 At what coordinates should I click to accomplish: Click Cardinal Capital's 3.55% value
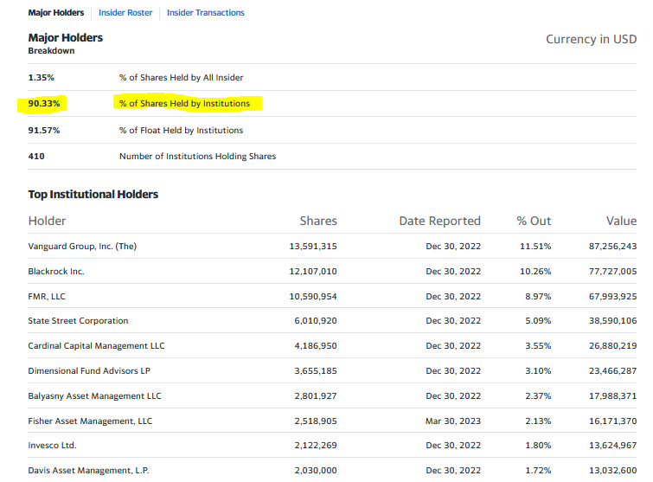pos(538,346)
